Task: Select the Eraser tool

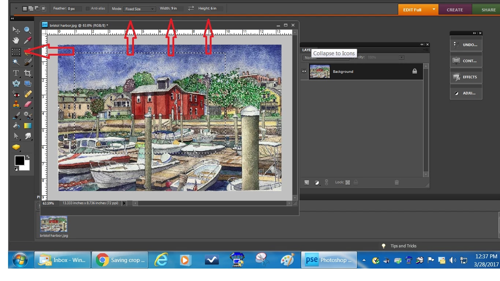Action: click(x=27, y=105)
